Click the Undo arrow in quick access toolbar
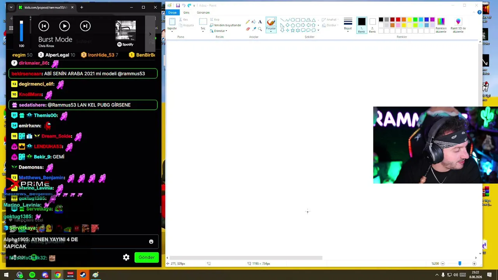The image size is (498, 280). pos(184,5)
